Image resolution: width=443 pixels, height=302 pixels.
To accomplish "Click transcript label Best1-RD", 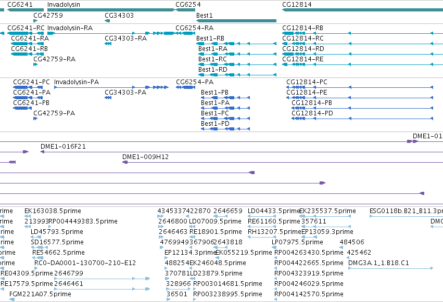I will click(x=213, y=69).
